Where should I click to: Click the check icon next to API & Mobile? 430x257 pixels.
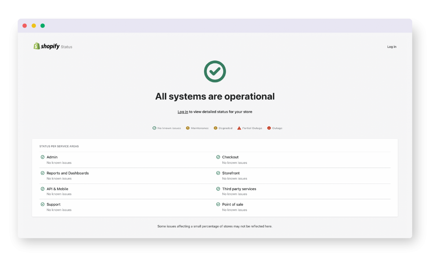click(x=43, y=189)
